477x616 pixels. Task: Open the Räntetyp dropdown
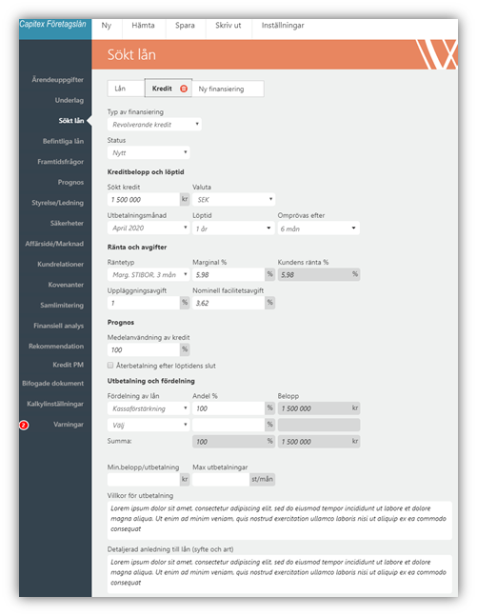(149, 274)
